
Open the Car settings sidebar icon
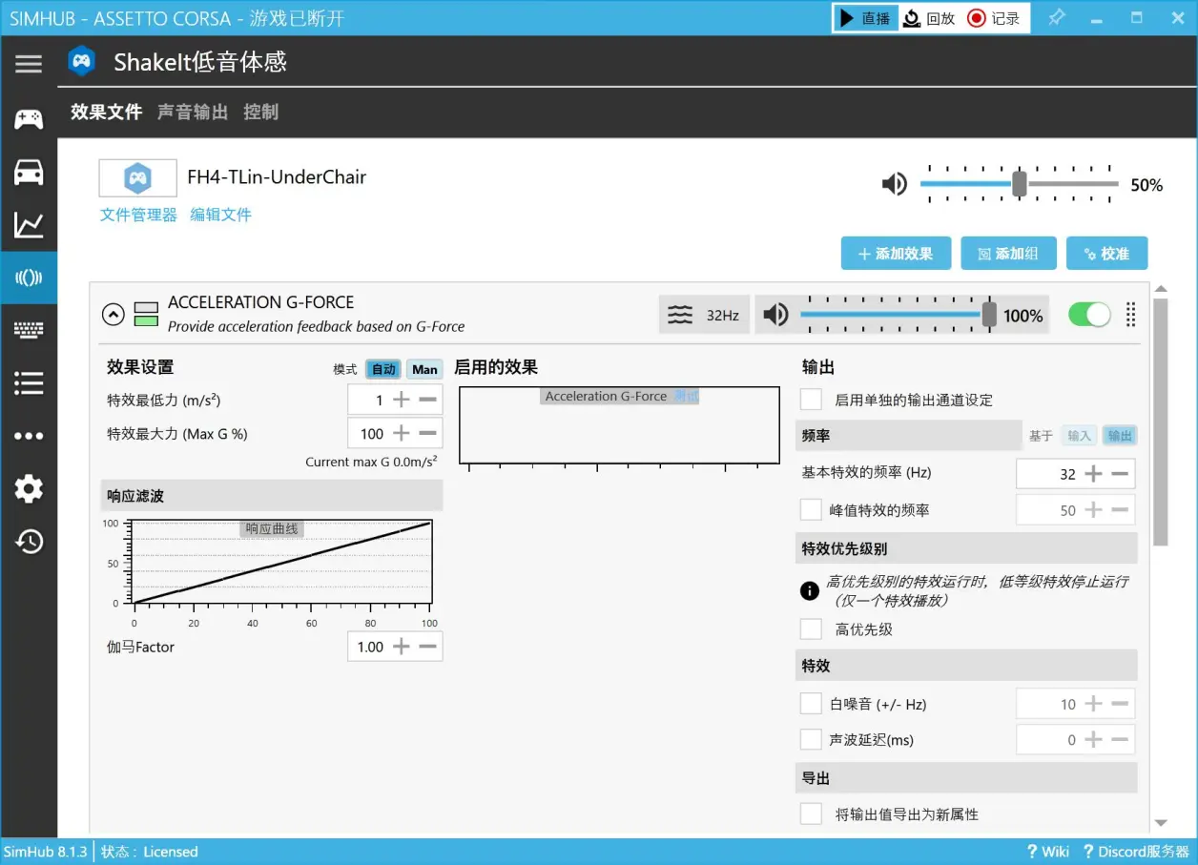click(29, 173)
